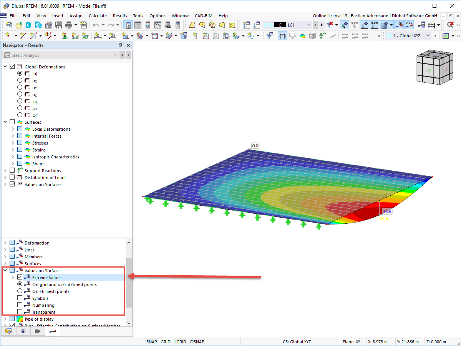Activate OSNAP in the status bar
Image resolution: width=461 pixels, height=346 pixels.
point(197,341)
